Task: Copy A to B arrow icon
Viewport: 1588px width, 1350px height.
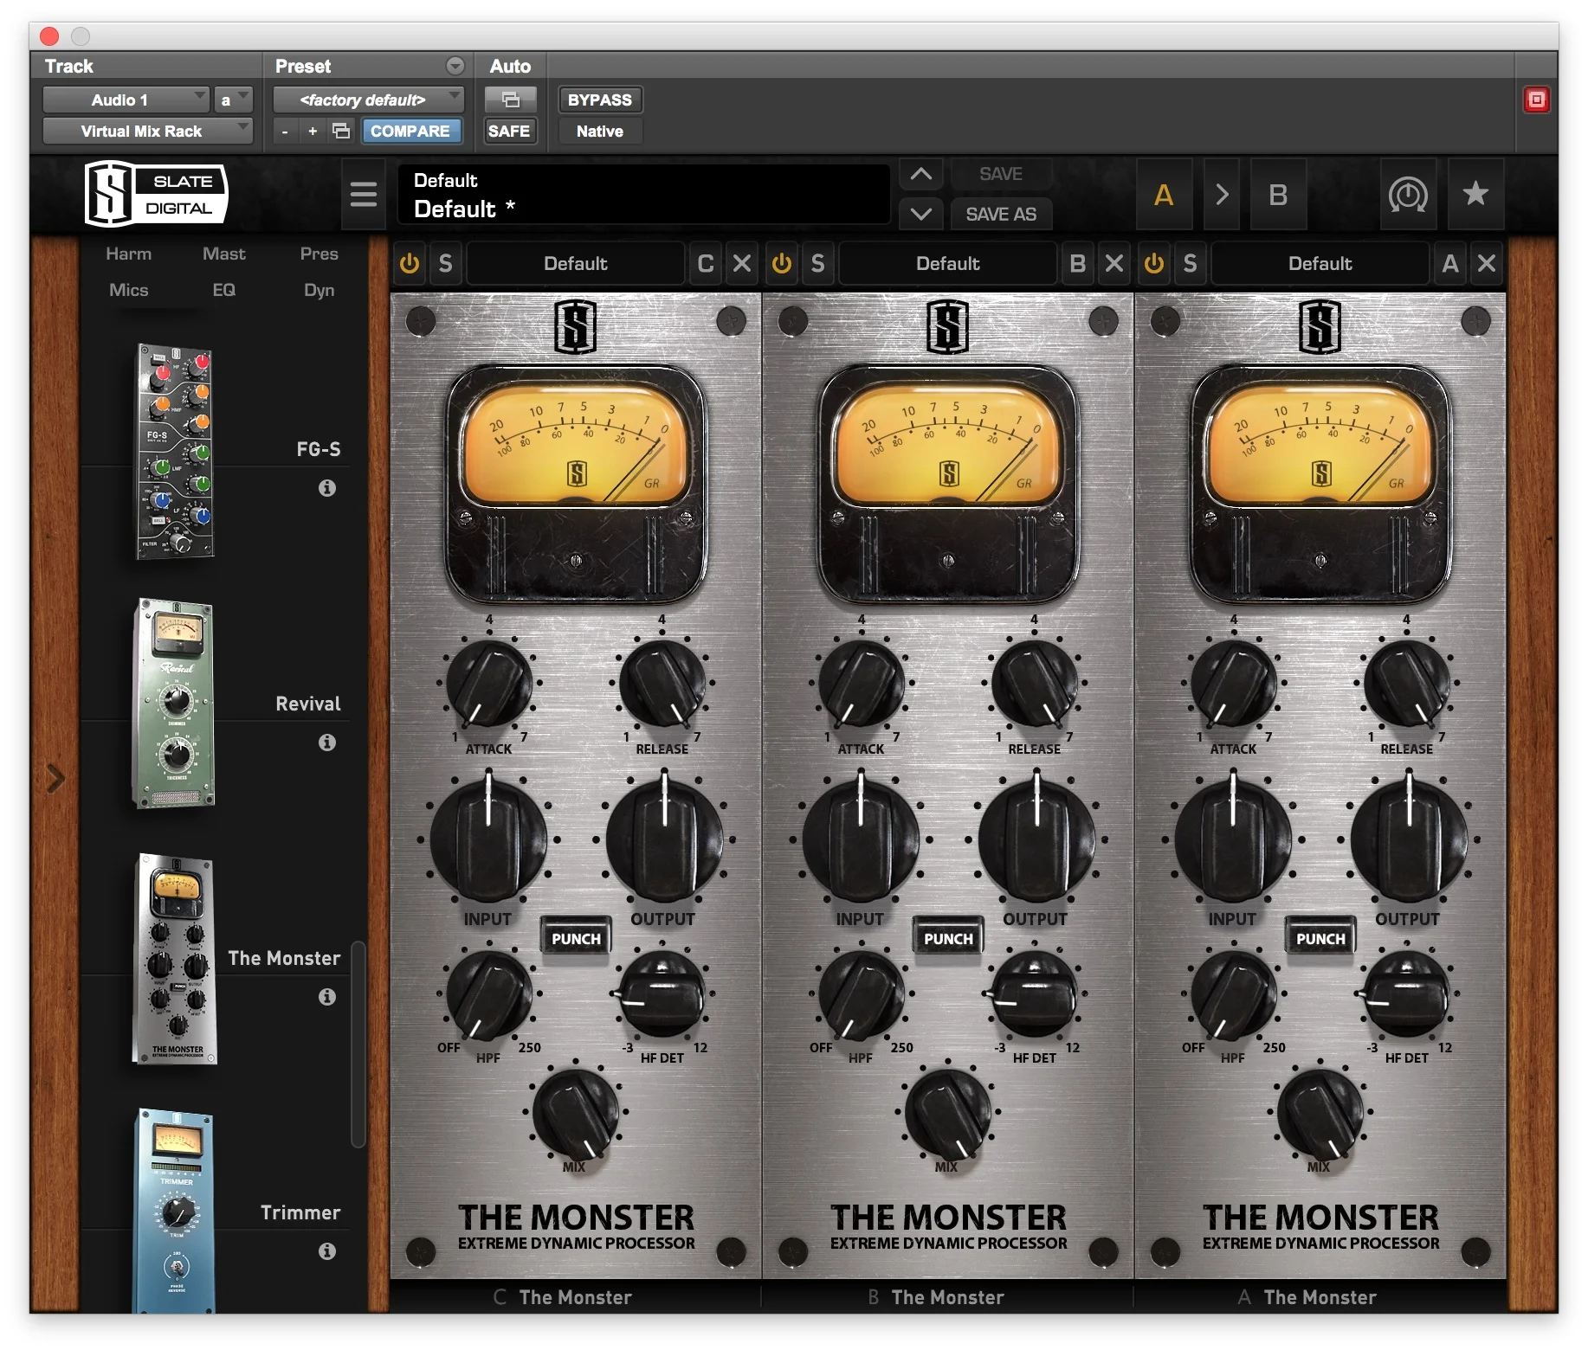Action: click(x=1222, y=194)
